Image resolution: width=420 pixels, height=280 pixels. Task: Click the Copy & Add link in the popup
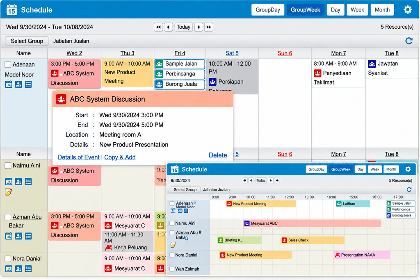(120, 157)
